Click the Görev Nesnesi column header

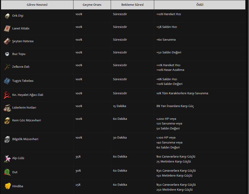37,5
